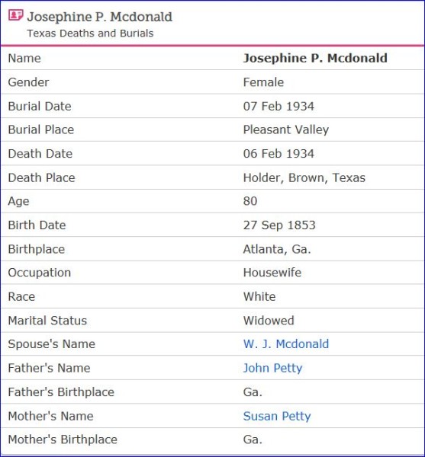Viewport: 425px width, 457px height.
Task: Open the Susan Petty mother link
Action: 277,416
